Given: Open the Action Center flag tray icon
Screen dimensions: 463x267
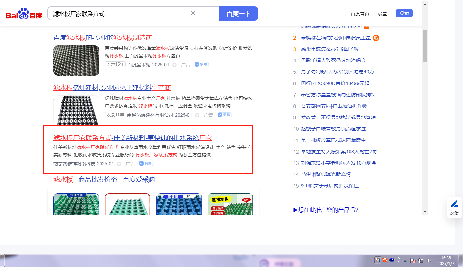Looking at the screenshot, I should [x=413, y=261].
